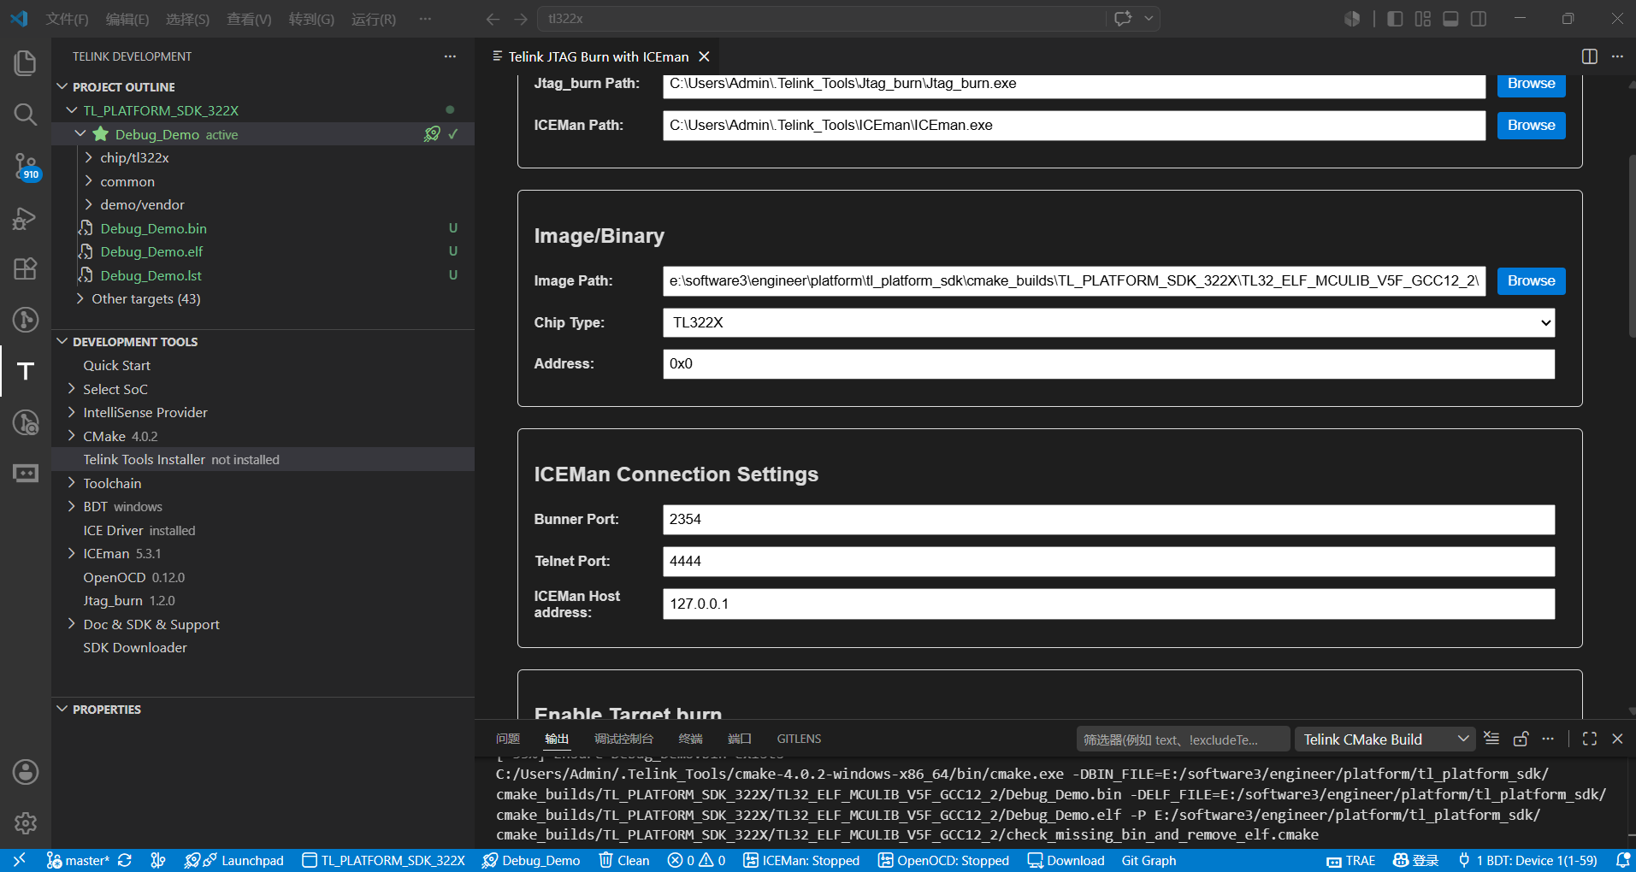
Task: Open the notifications bell in status bar
Action: (x=1622, y=860)
